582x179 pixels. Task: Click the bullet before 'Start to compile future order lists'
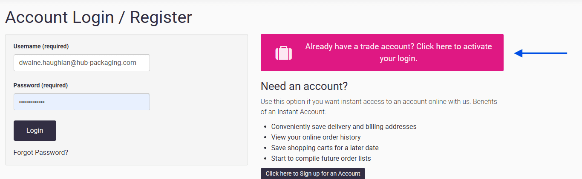point(265,159)
